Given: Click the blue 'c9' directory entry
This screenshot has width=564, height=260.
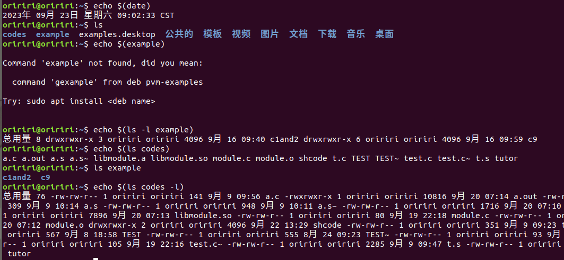Looking at the screenshot, I should click(x=45, y=177).
